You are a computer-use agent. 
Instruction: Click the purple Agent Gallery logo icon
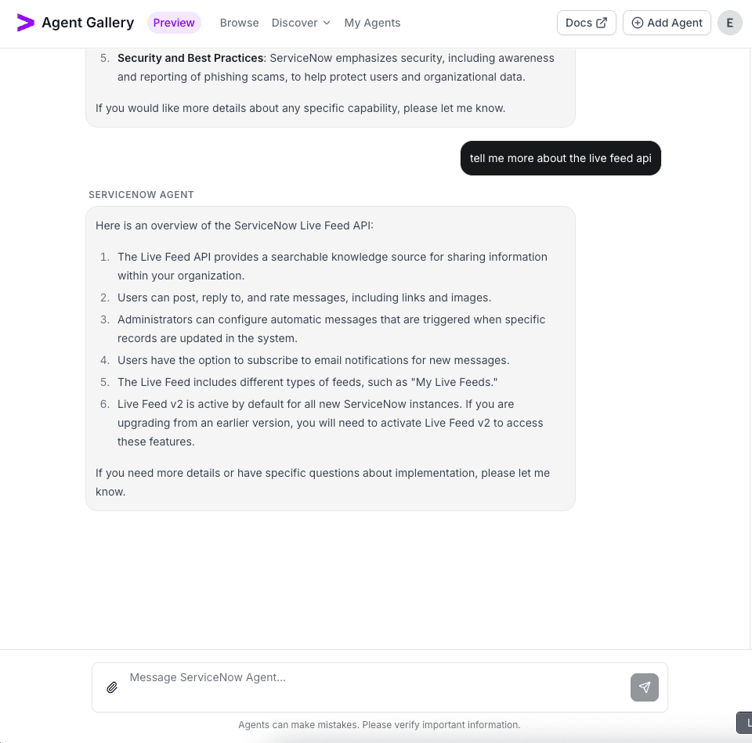point(26,23)
